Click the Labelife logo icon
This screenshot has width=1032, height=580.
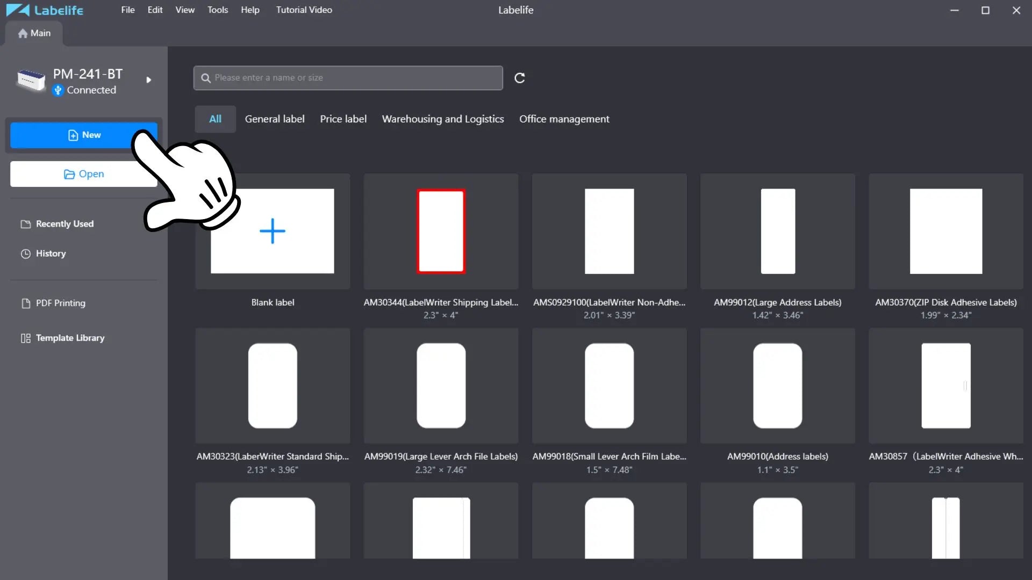coord(17,10)
